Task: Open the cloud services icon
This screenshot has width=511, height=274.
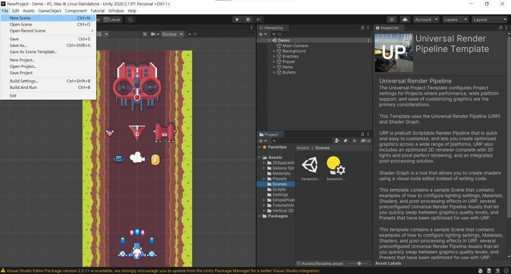Action: 405,19
